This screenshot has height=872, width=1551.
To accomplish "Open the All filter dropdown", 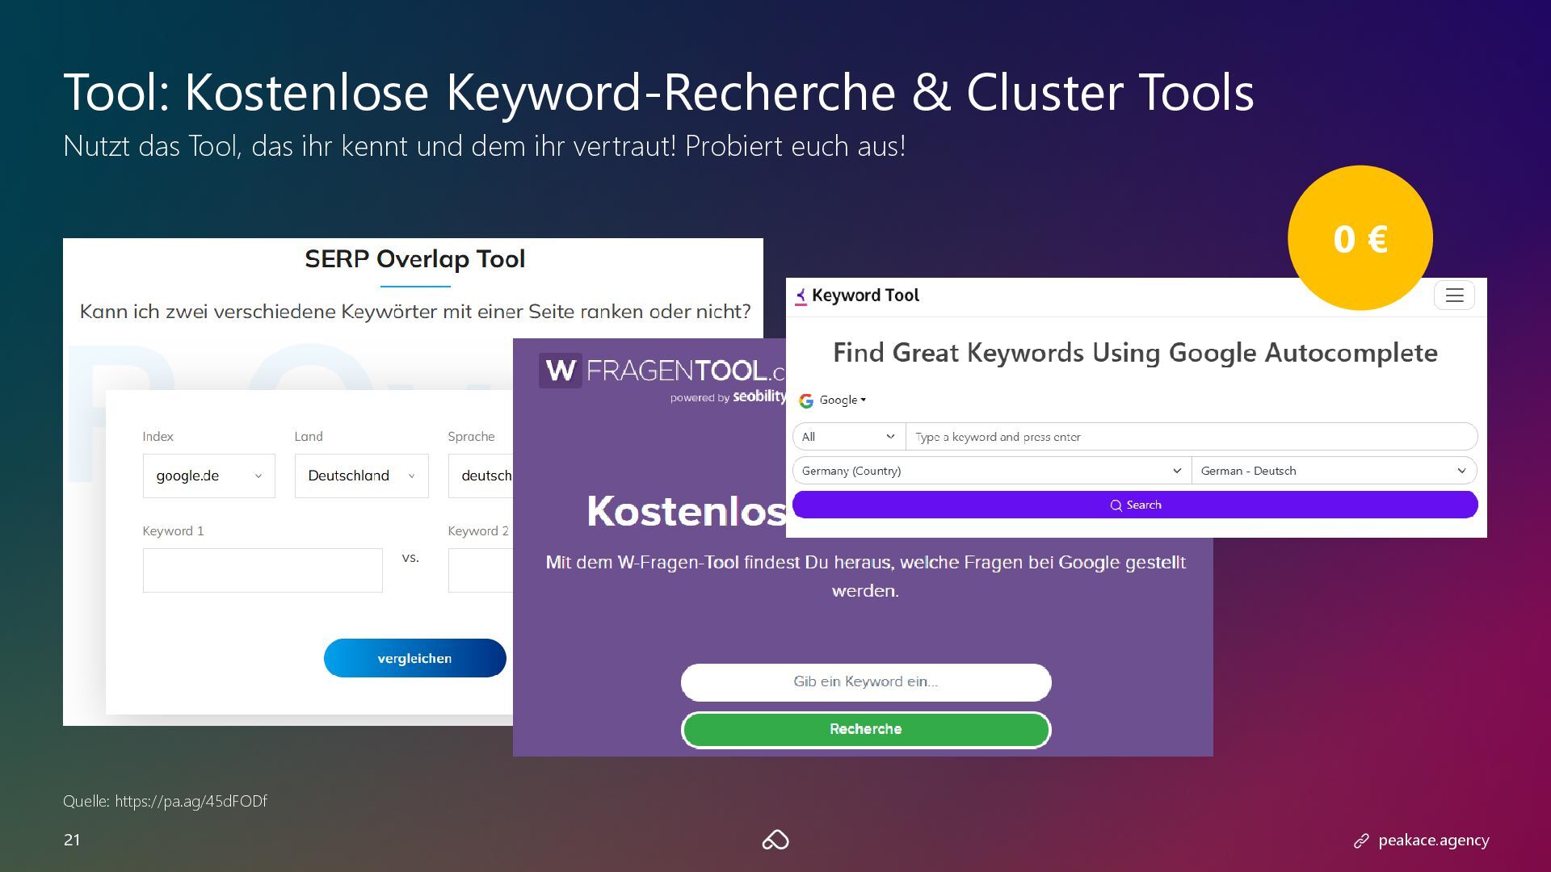I will pyautogui.click(x=848, y=437).
